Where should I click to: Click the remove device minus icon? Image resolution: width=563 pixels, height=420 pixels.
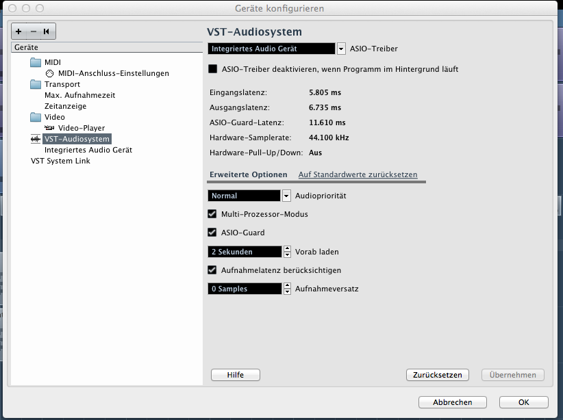[33, 31]
